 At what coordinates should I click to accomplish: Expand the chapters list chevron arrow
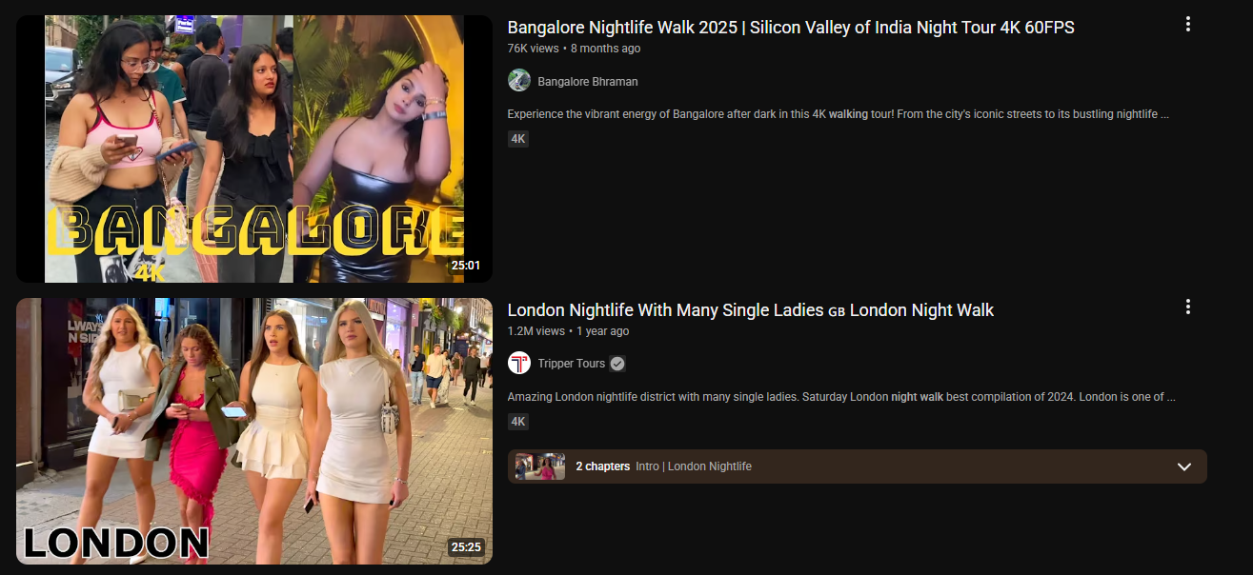[x=1183, y=466]
